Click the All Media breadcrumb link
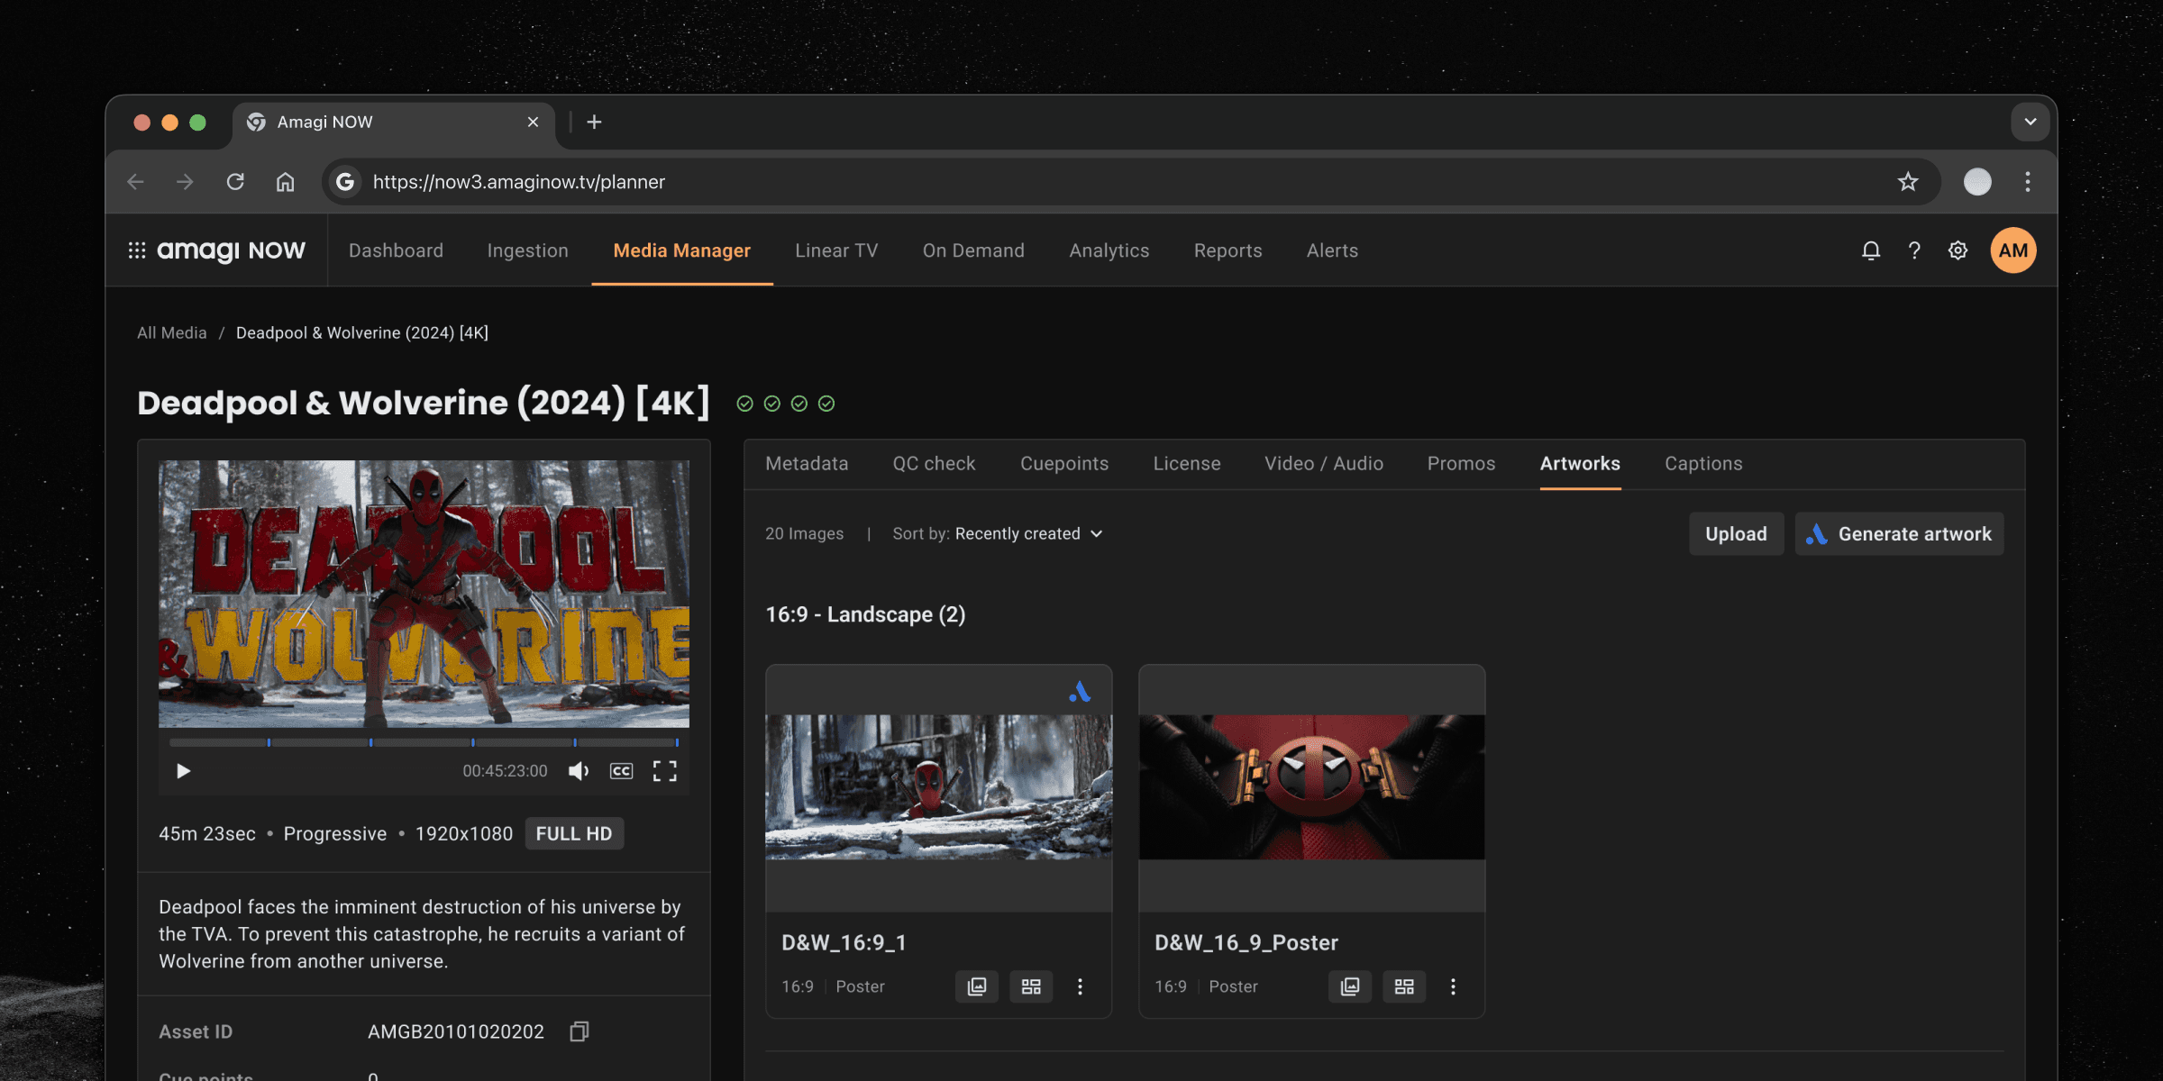The height and width of the screenshot is (1081, 2163). (172, 333)
